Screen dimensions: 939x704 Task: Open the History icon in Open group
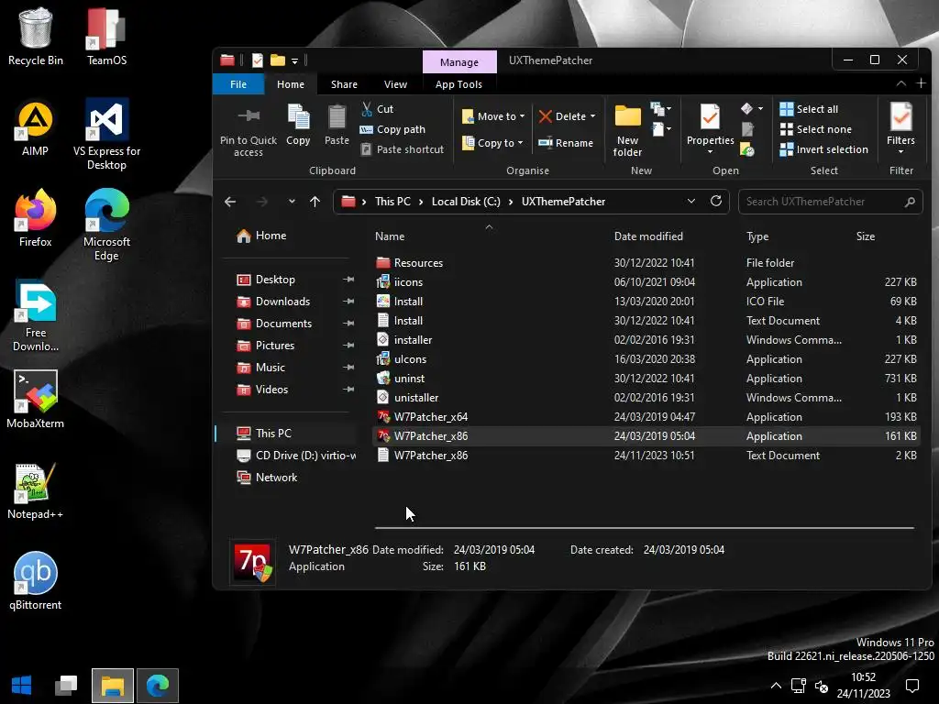pyautogui.click(x=746, y=149)
